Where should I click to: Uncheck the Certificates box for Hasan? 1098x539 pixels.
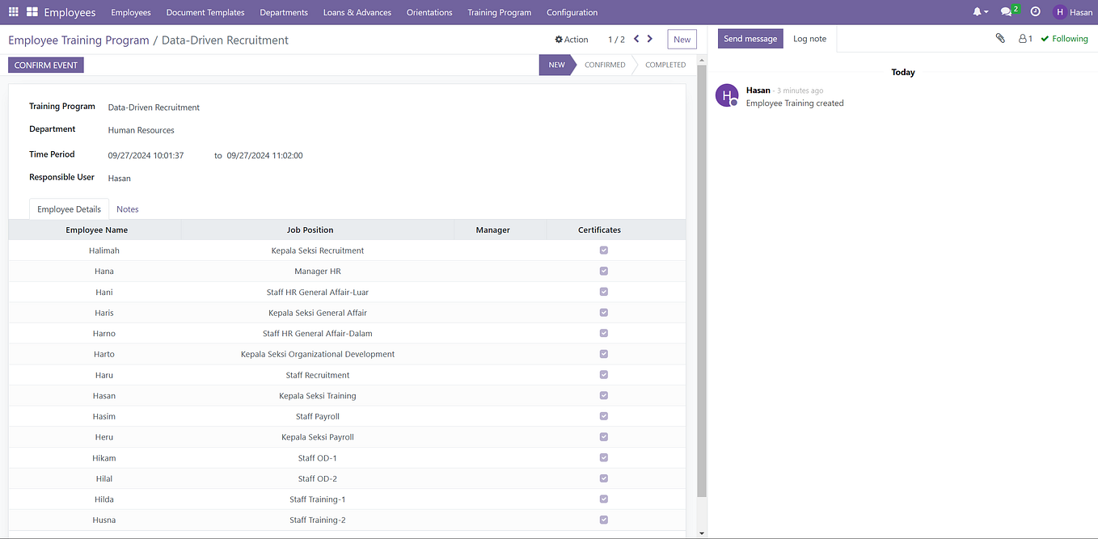603,395
